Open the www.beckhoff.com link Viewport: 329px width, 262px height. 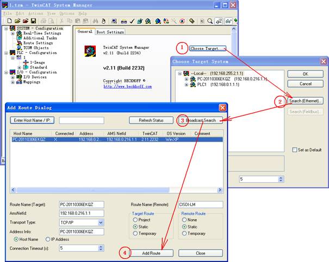point(128,86)
